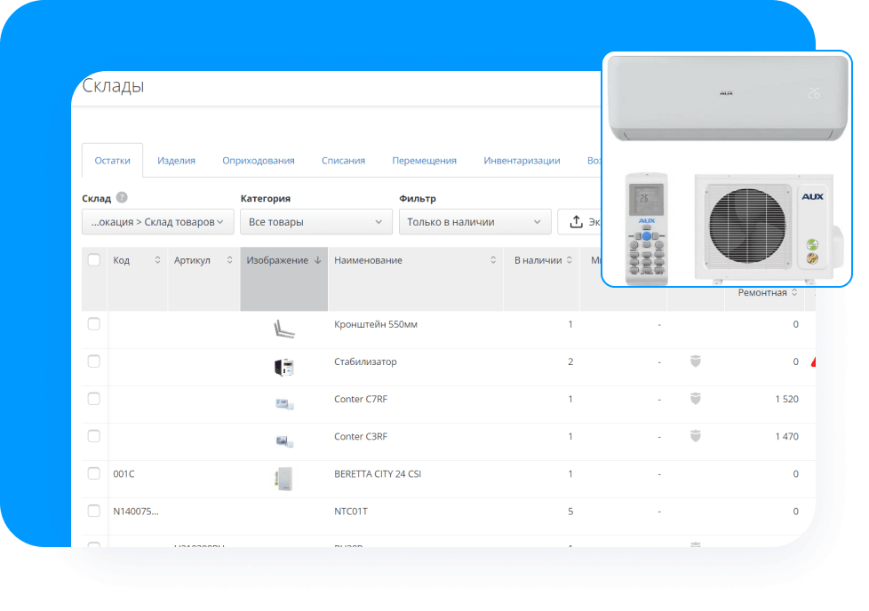Switch to the Изделия tab
This screenshot has width=869, height=611.
(176, 161)
